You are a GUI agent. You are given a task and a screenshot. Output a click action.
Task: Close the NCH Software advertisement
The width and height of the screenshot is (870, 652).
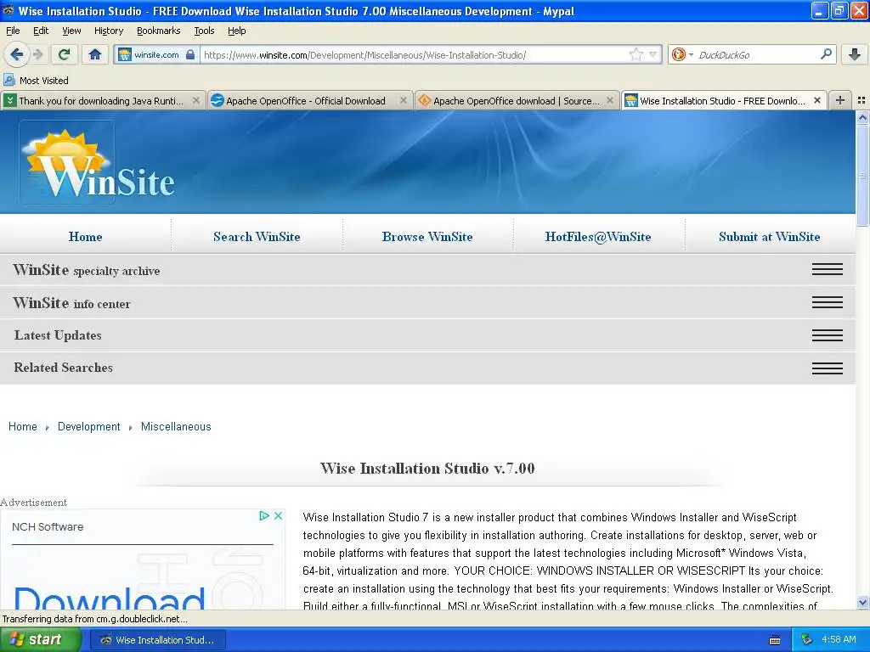tap(279, 515)
